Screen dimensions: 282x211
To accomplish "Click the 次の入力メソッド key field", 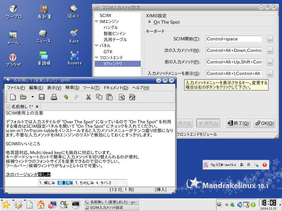I will coord(234,51).
